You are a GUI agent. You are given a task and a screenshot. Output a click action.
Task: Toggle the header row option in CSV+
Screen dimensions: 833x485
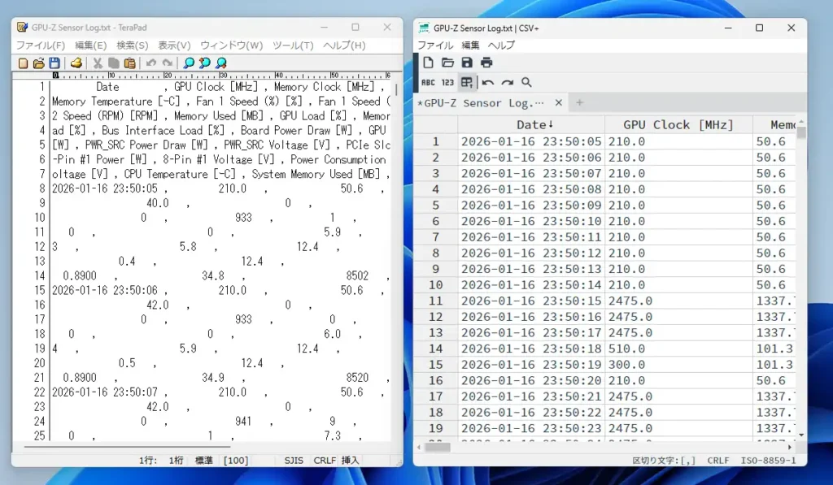tap(467, 82)
